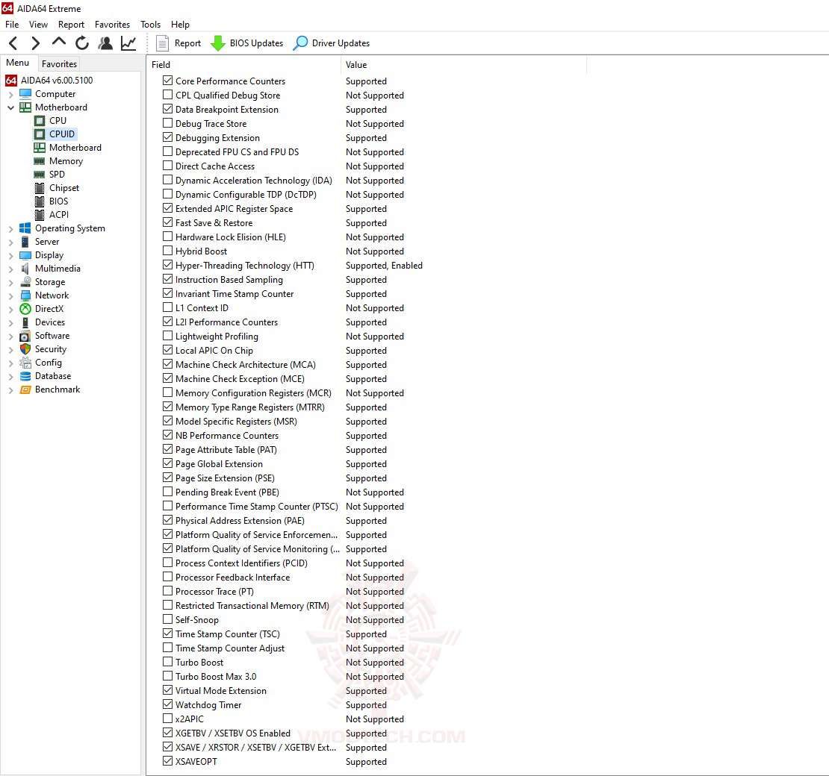Image resolution: width=829 pixels, height=776 pixels.
Task: Select the CPUID tree entry
Action: point(55,134)
